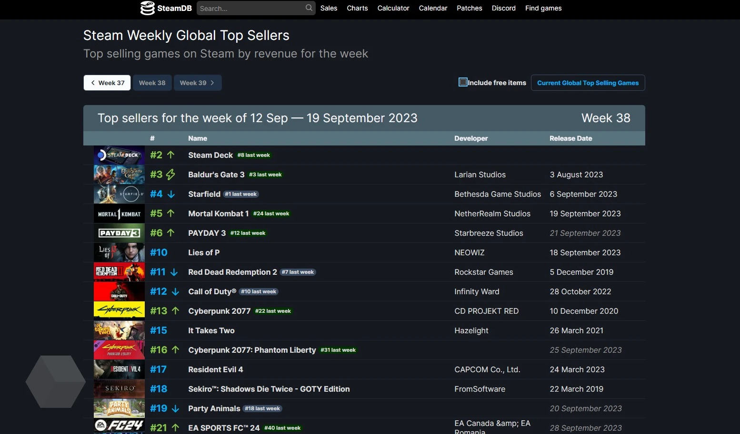The height and width of the screenshot is (434, 740).
Task: Click the up arrow beside #2 Steam Deck
Action: [x=170, y=155]
